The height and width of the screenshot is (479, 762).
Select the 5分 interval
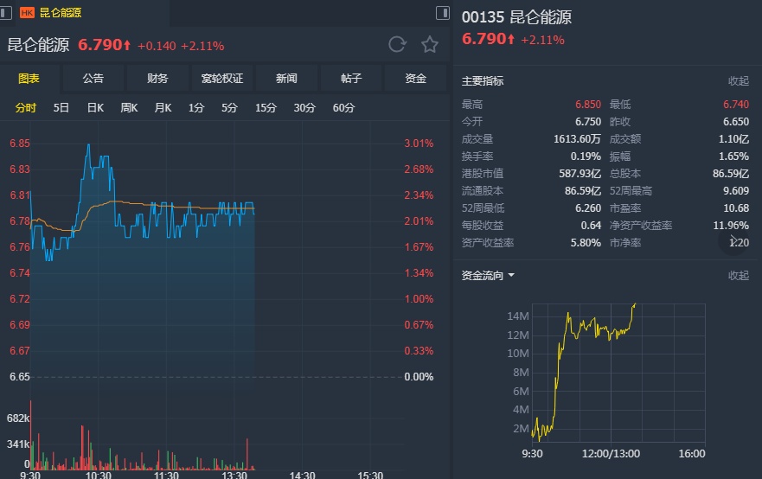point(229,108)
